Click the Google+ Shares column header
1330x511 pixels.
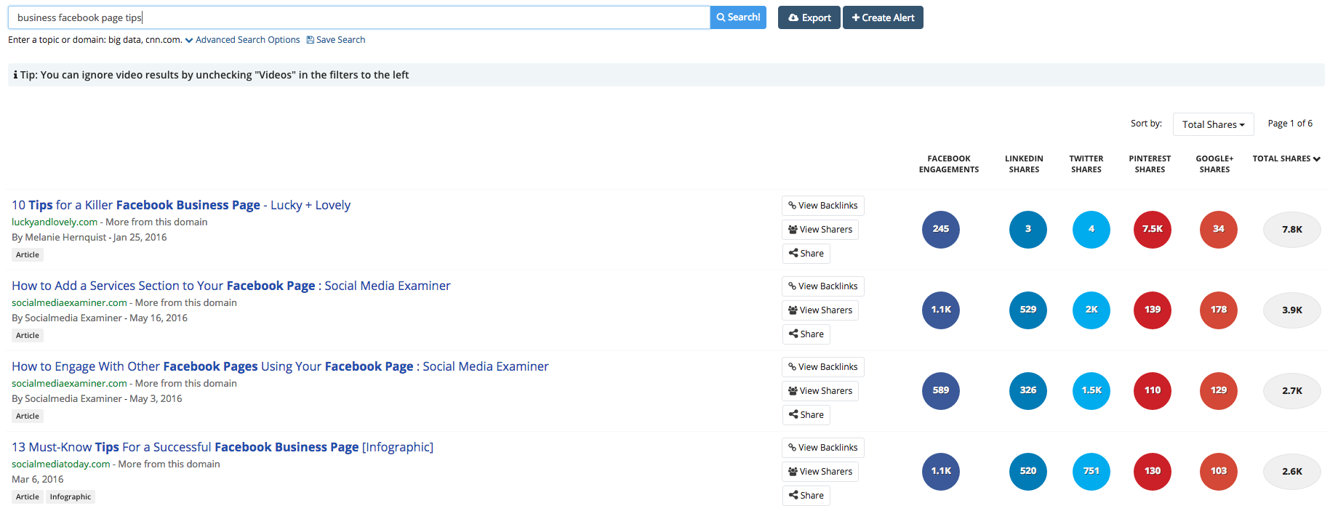click(1214, 164)
